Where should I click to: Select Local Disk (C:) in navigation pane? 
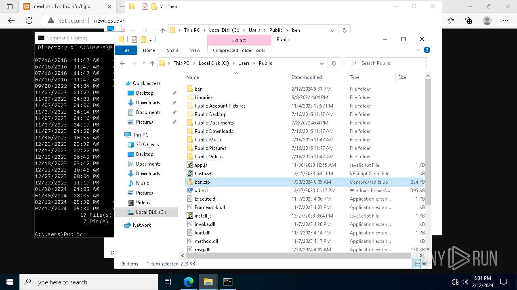tap(151, 212)
